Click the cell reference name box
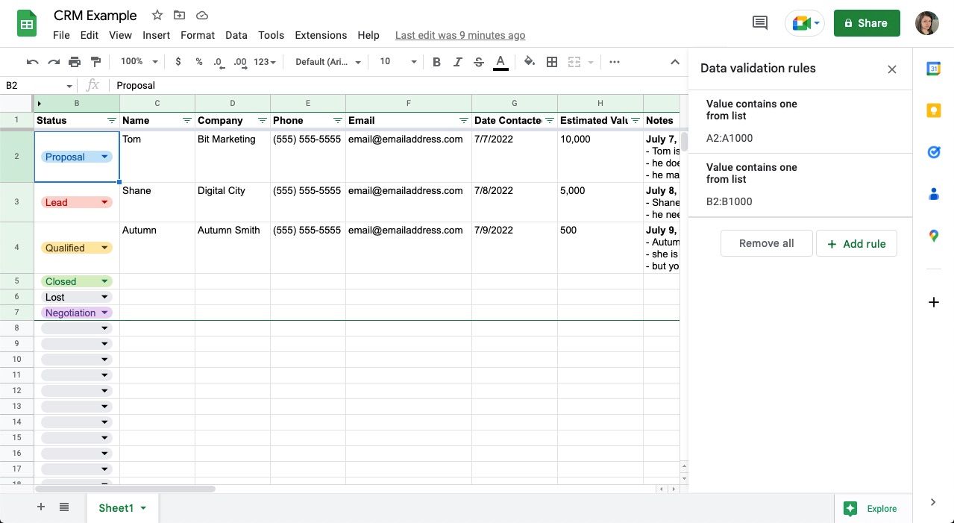 [x=34, y=86]
